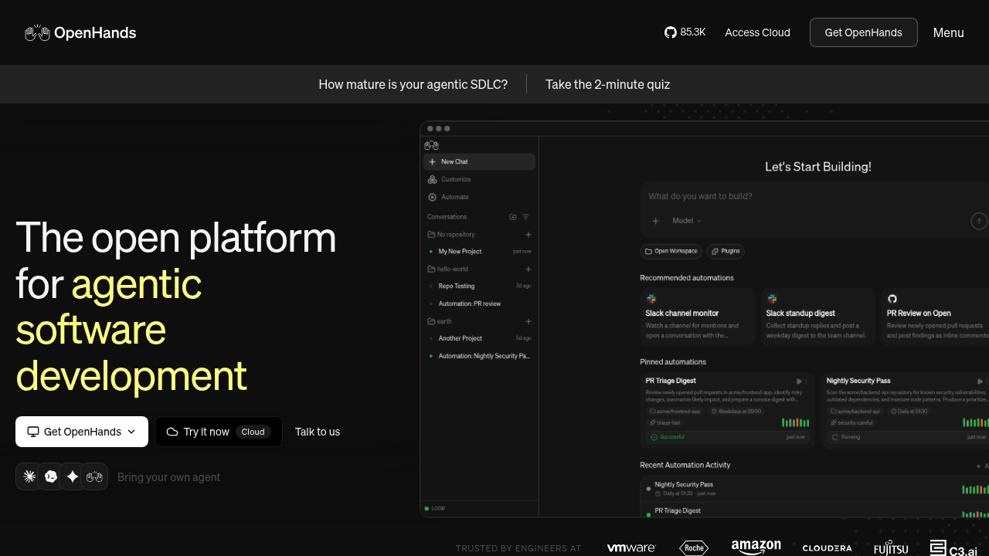Click the Plugins button
The height and width of the screenshot is (556, 989).
[x=726, y=252]
